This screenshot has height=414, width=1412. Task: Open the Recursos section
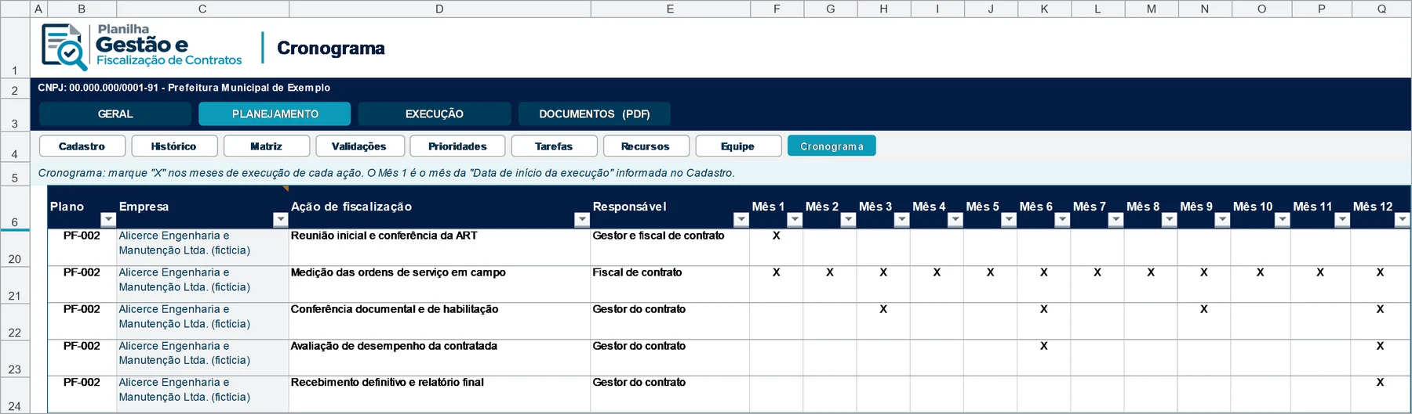pos(646,146)
